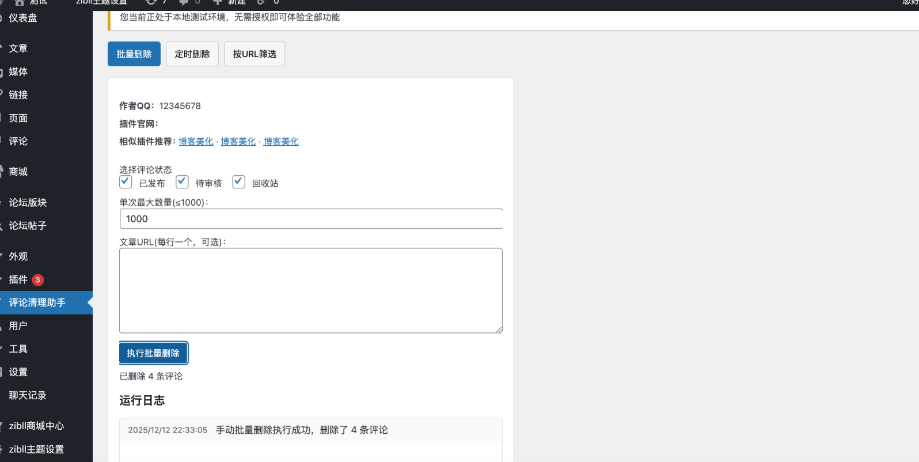Click the 运行日志 heading
Image resolution: width=919 pixels, height=462 pixels.
tap(142, 401)
